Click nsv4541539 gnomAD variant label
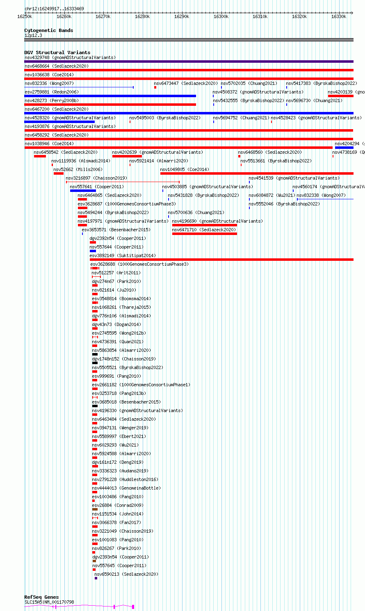The height and width of the screenshot is (611, 365). click(294, 178)
